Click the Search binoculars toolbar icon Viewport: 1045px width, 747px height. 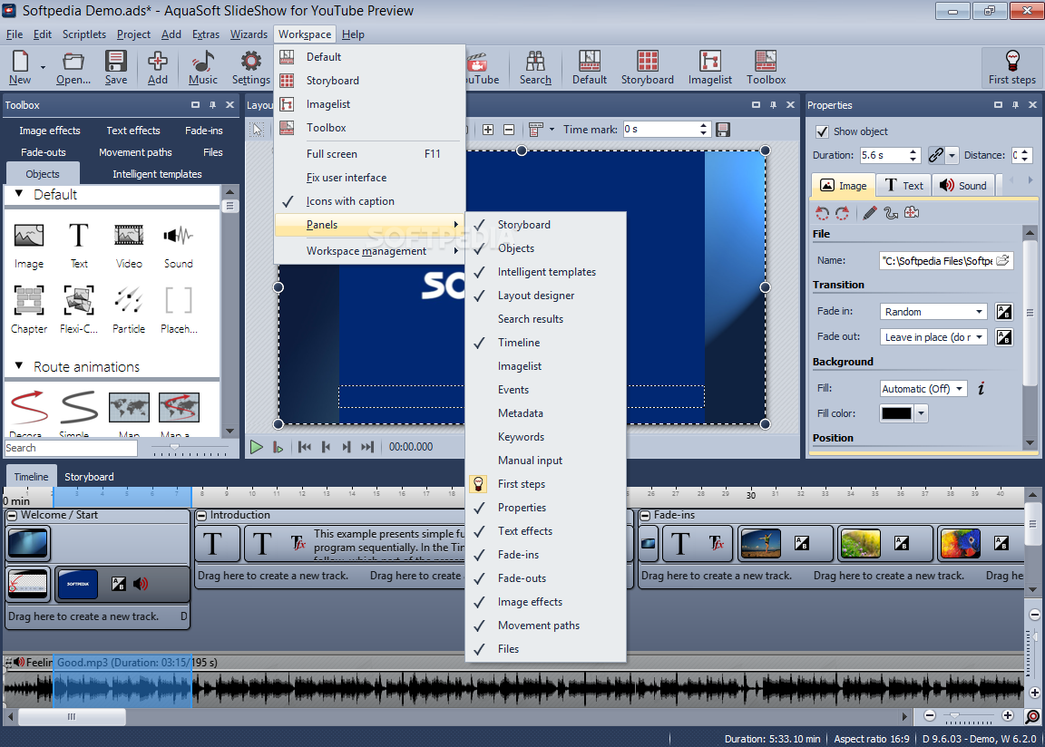pyautogui.click(x=535, y=67)
